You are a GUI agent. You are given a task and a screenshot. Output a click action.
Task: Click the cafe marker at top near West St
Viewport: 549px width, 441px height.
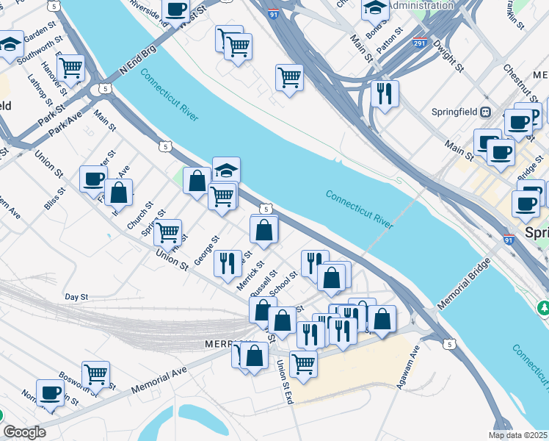pyautogui.click(x=175, y=12)
